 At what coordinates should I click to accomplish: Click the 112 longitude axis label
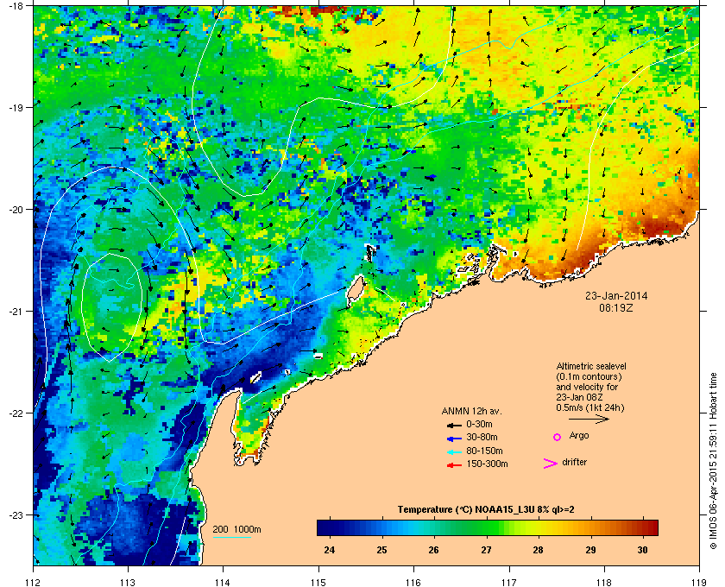coord(34,582)
